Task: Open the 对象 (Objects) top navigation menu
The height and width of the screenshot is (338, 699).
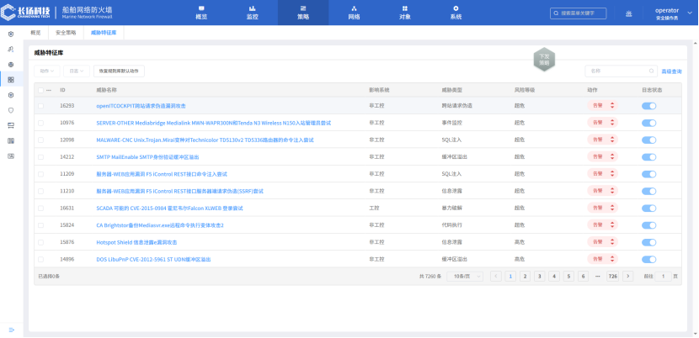Action: click(x=405, y=13)
